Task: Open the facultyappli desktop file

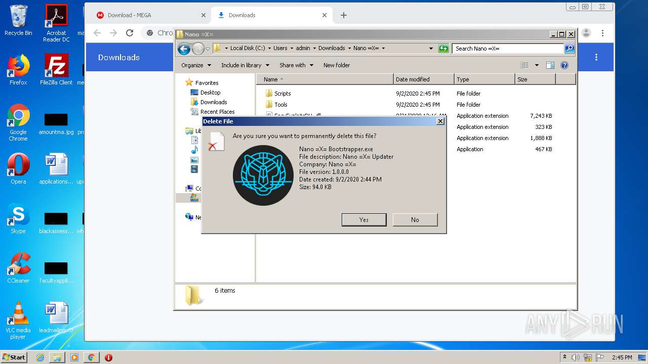Action: (56, 272)
